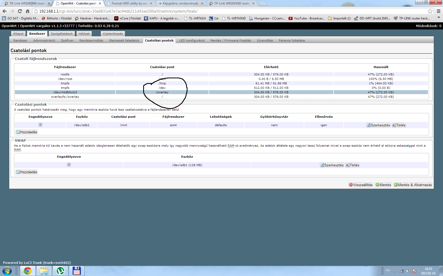The width and height of the screenshot is (443, 276).
Task: Reload the page with refresh icon
Action: coord(20,11)
